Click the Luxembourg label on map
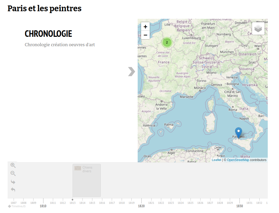This screenshot has width=279, height=213. click(191, 38)
